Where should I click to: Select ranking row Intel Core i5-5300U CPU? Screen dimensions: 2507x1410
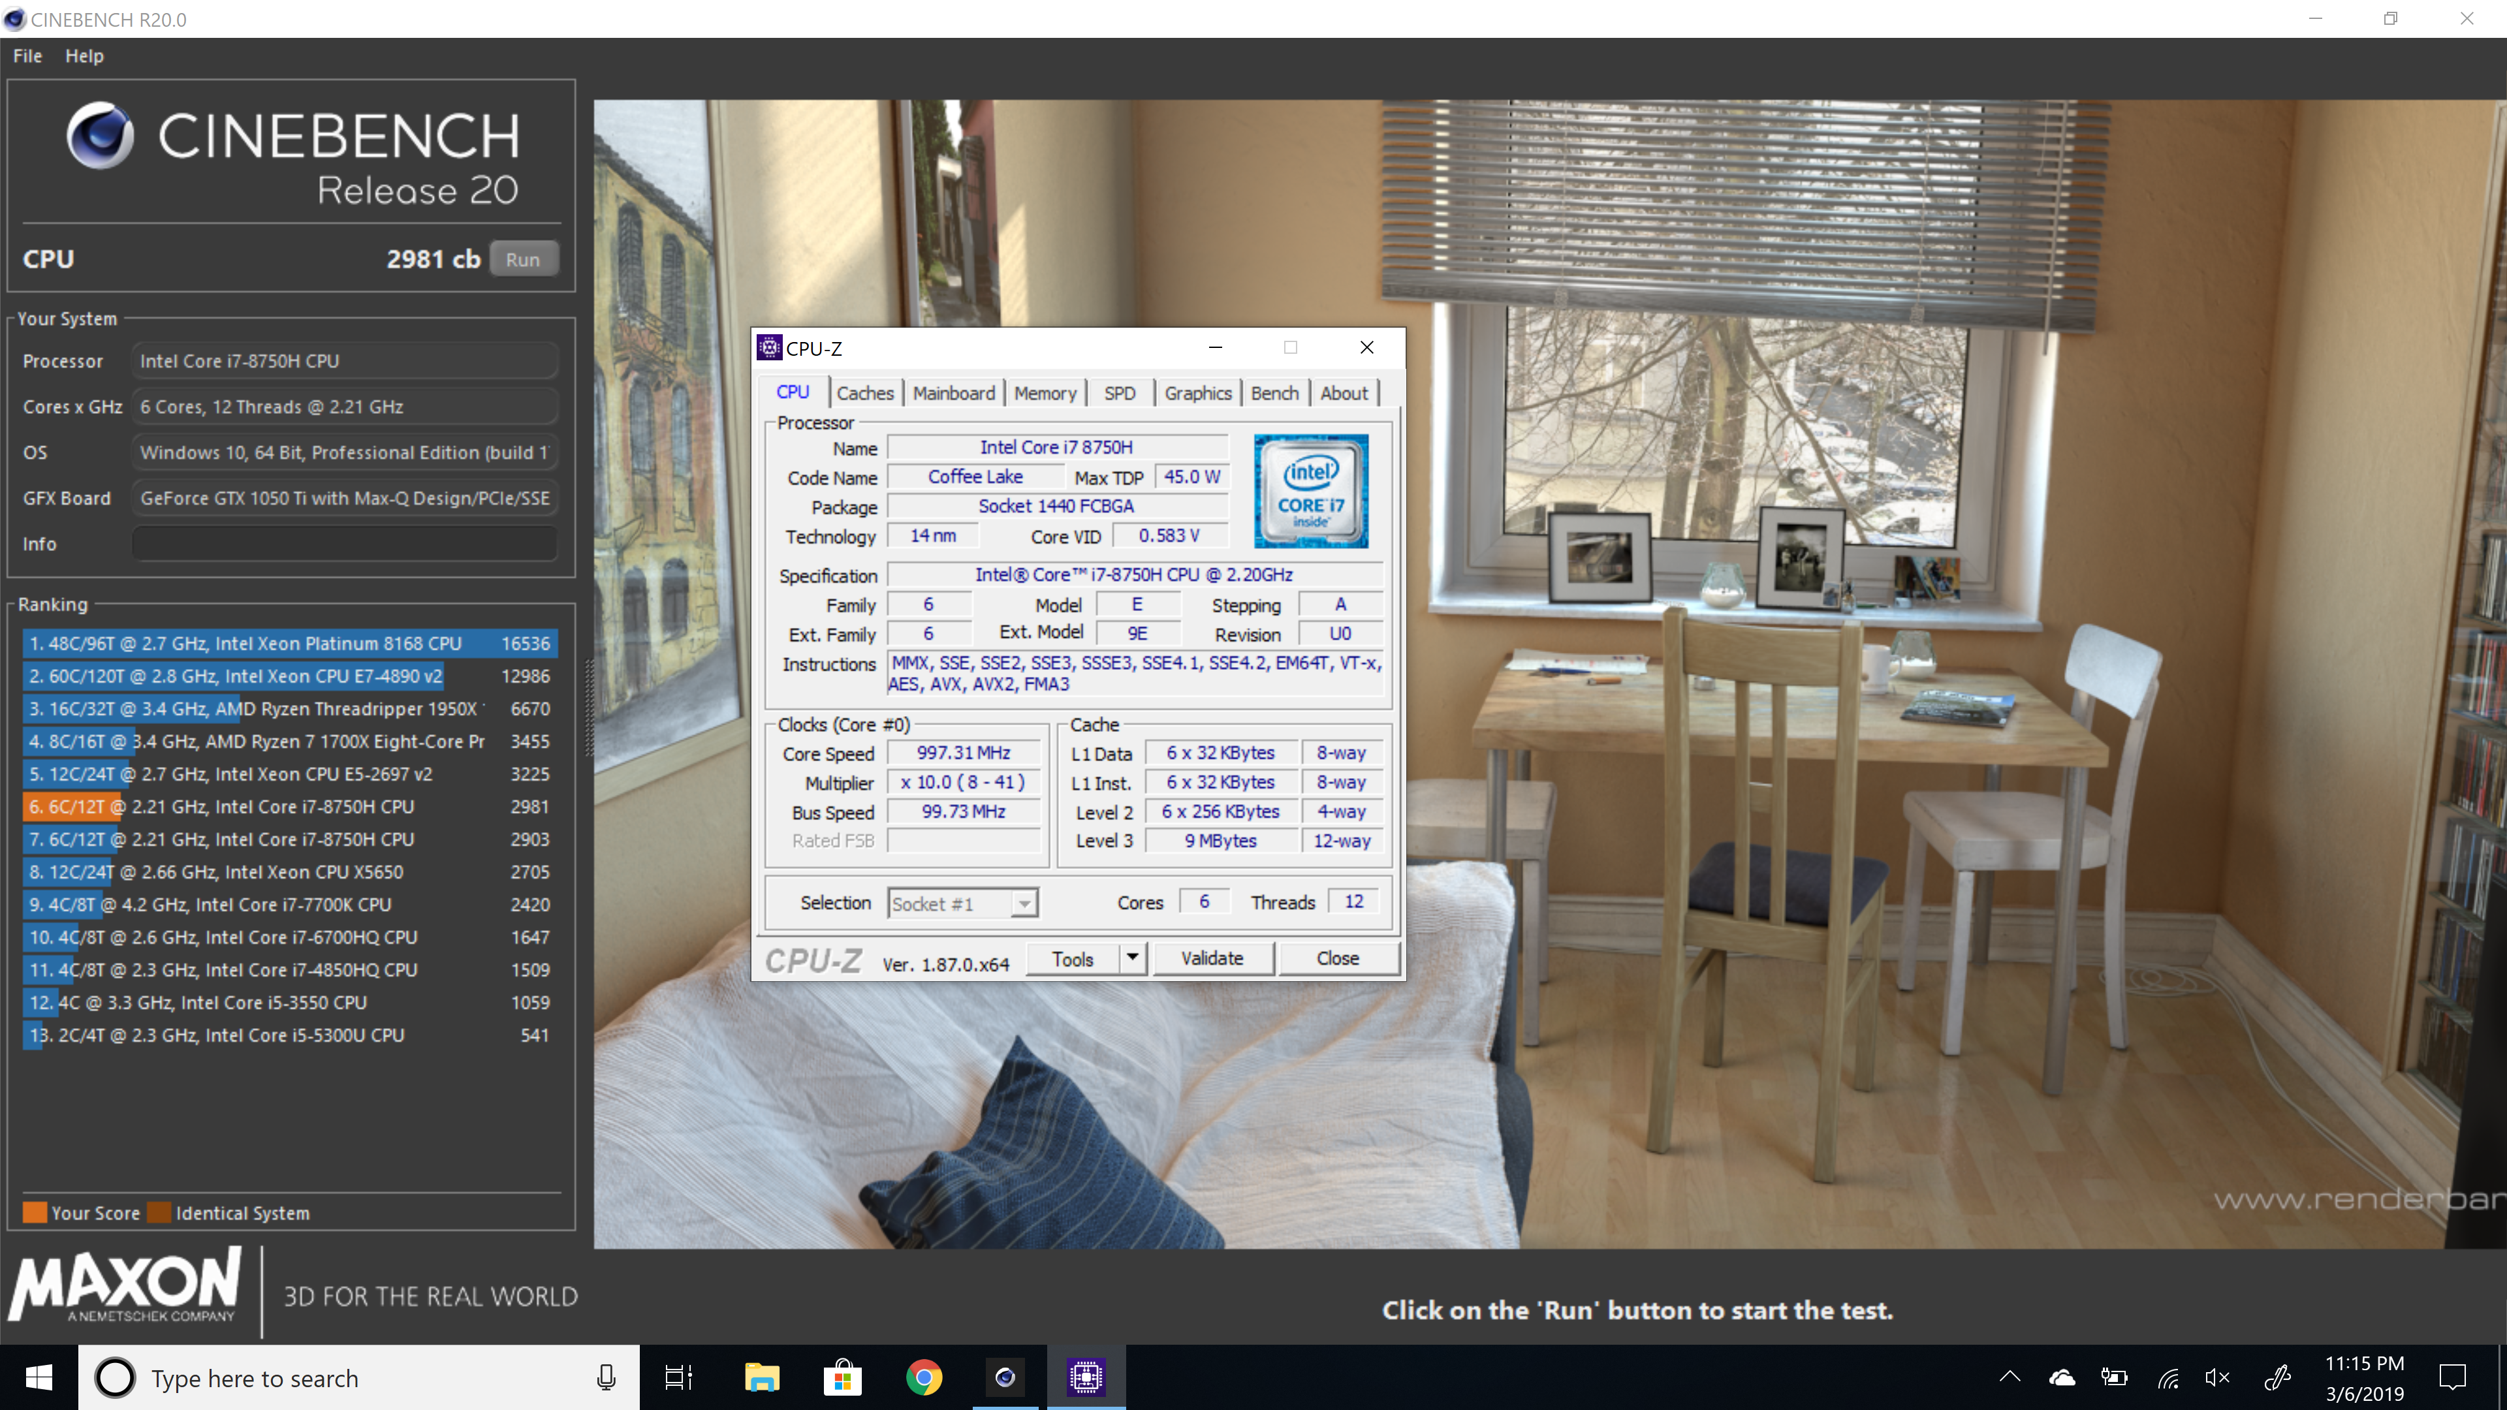[x=290, y=1035]
